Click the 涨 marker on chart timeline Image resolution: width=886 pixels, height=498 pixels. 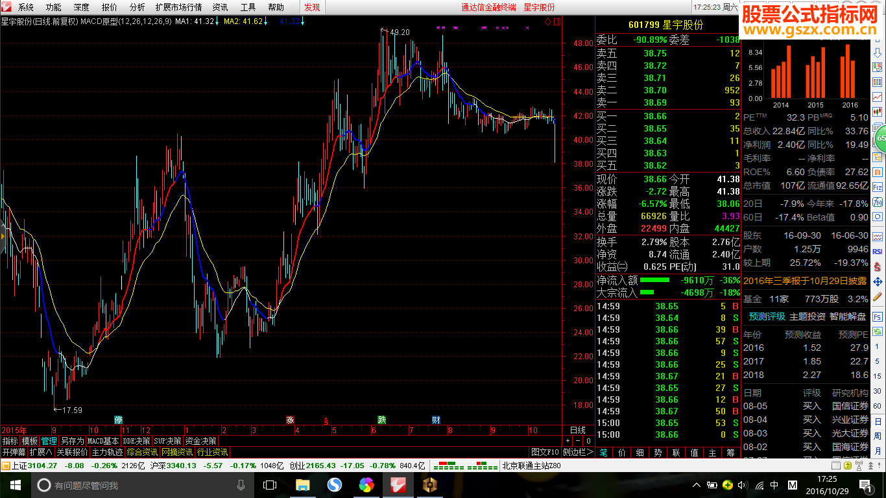290,420
